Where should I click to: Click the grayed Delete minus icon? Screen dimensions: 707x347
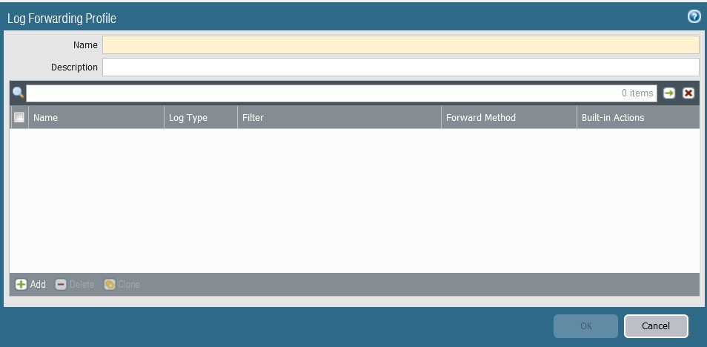pyautogui.click(x=61, y=284)
